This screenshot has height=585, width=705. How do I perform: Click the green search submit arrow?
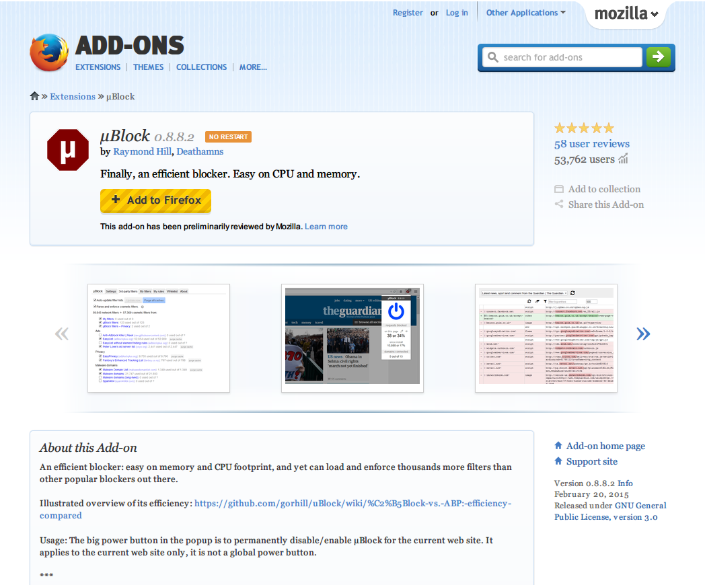(x=659, y=57)
